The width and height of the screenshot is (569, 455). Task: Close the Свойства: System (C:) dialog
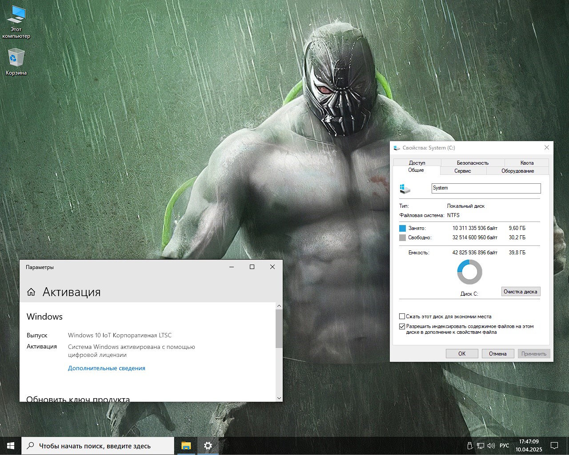point(547,147)
